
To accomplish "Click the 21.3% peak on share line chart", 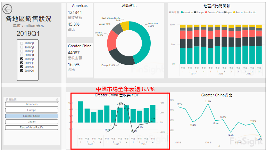I will [x=208, y=104].
